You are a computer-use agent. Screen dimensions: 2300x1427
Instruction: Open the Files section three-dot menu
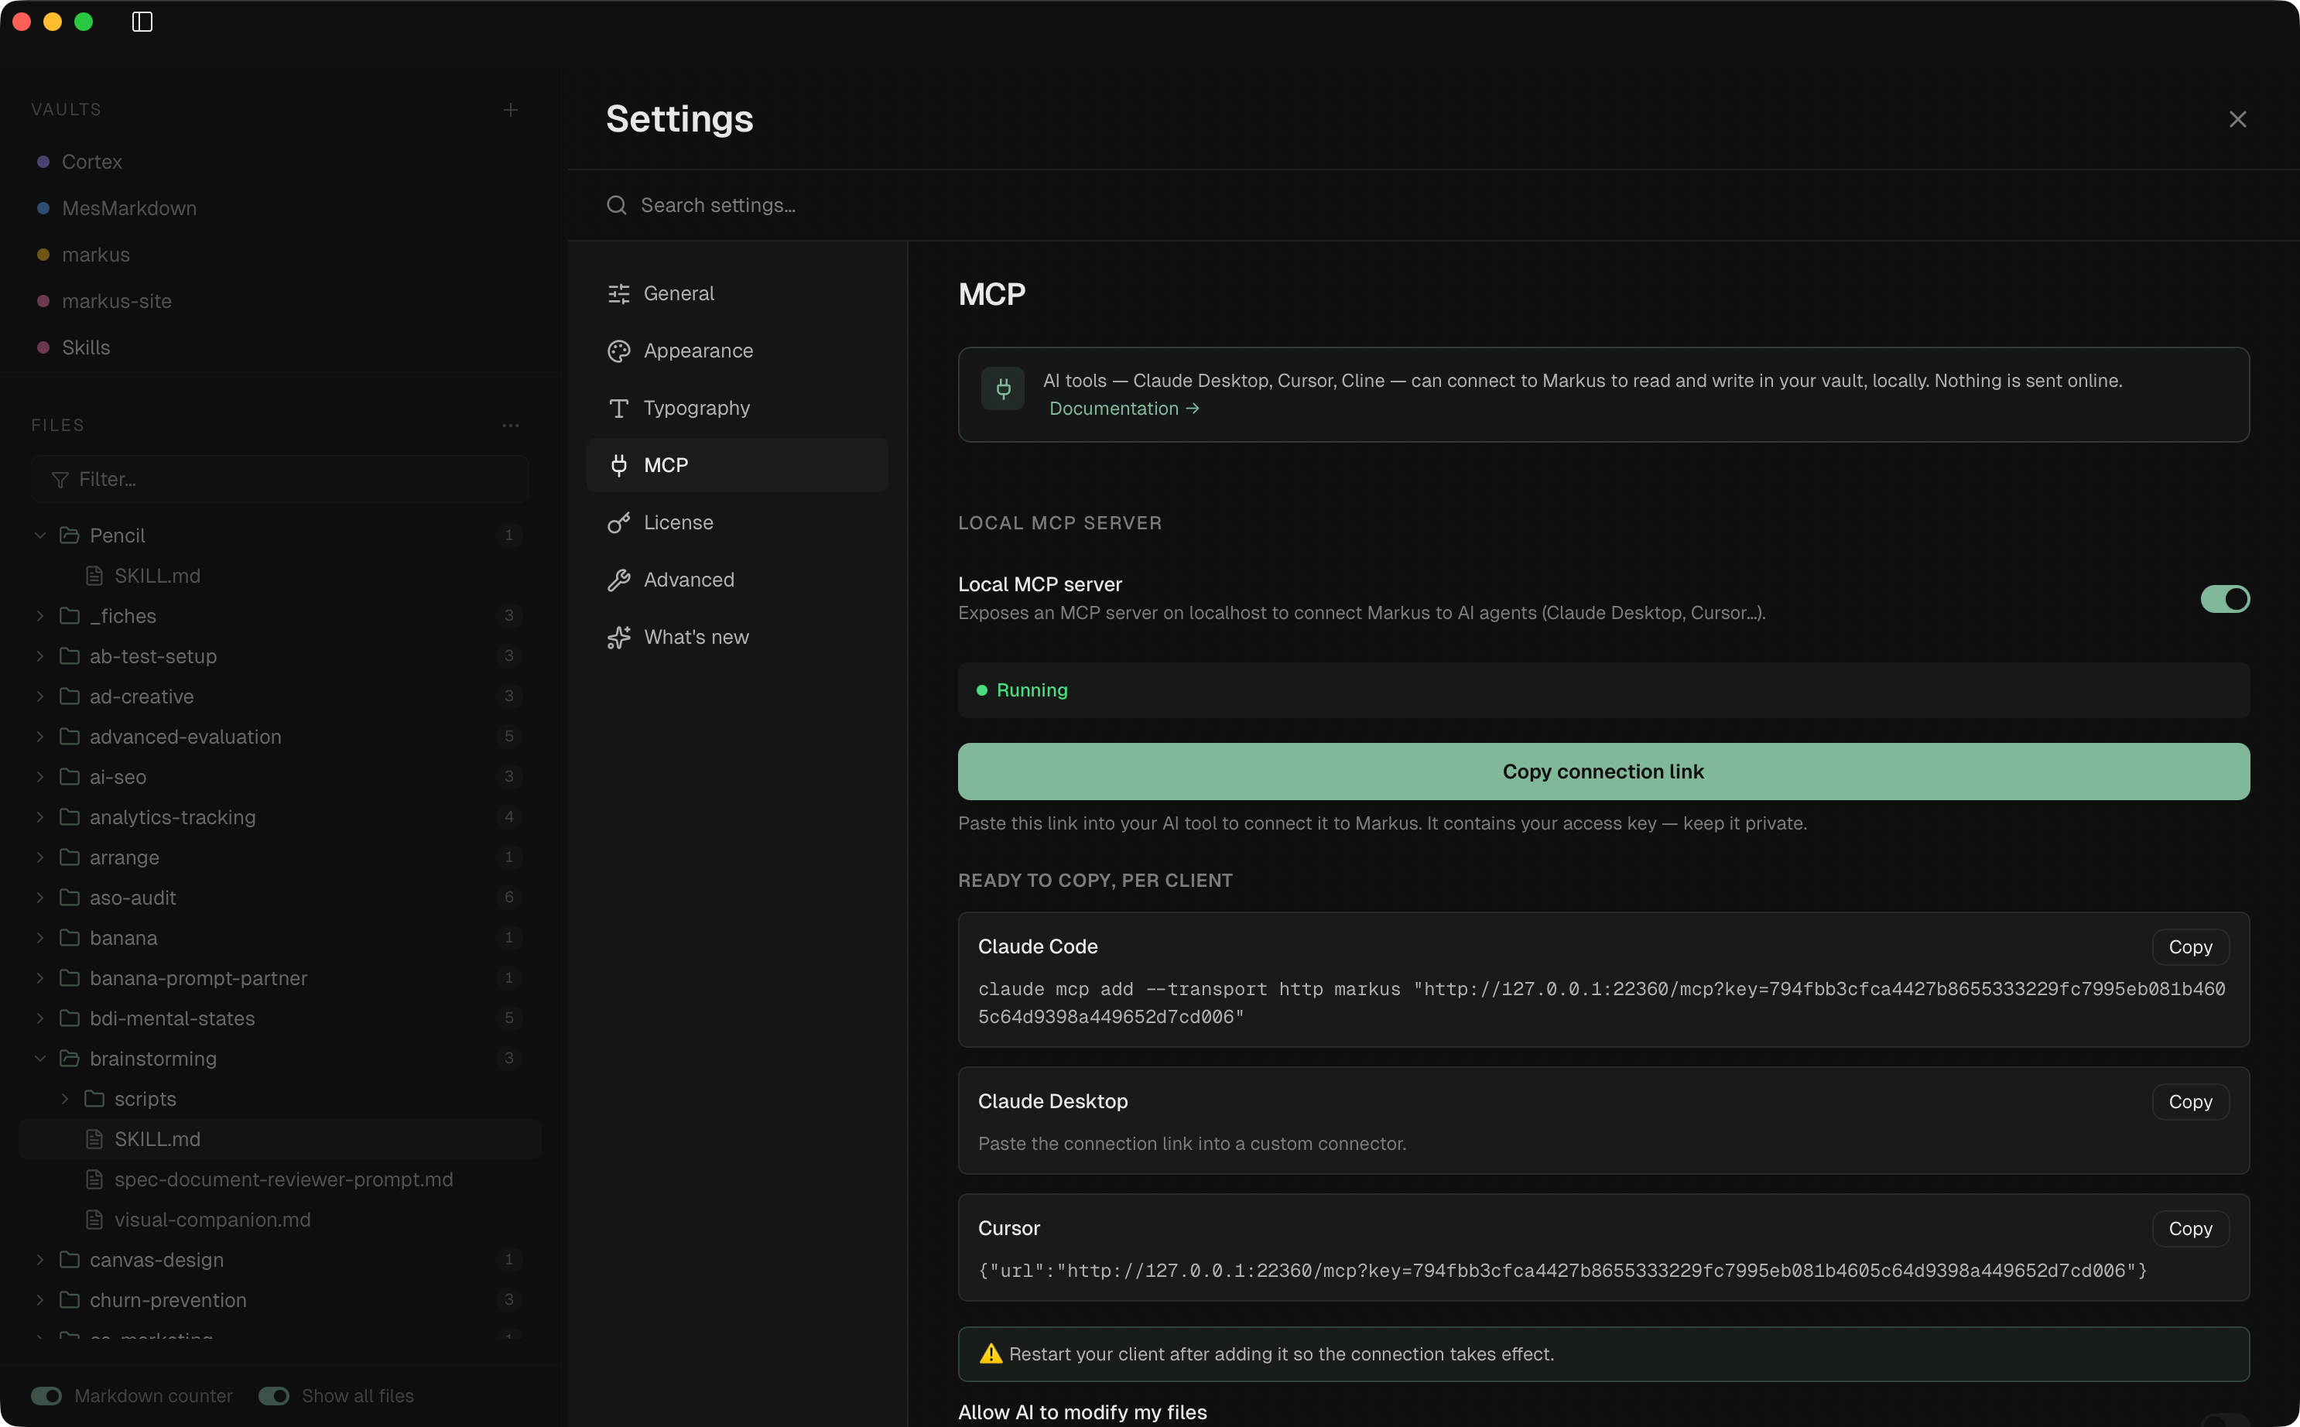511,426
